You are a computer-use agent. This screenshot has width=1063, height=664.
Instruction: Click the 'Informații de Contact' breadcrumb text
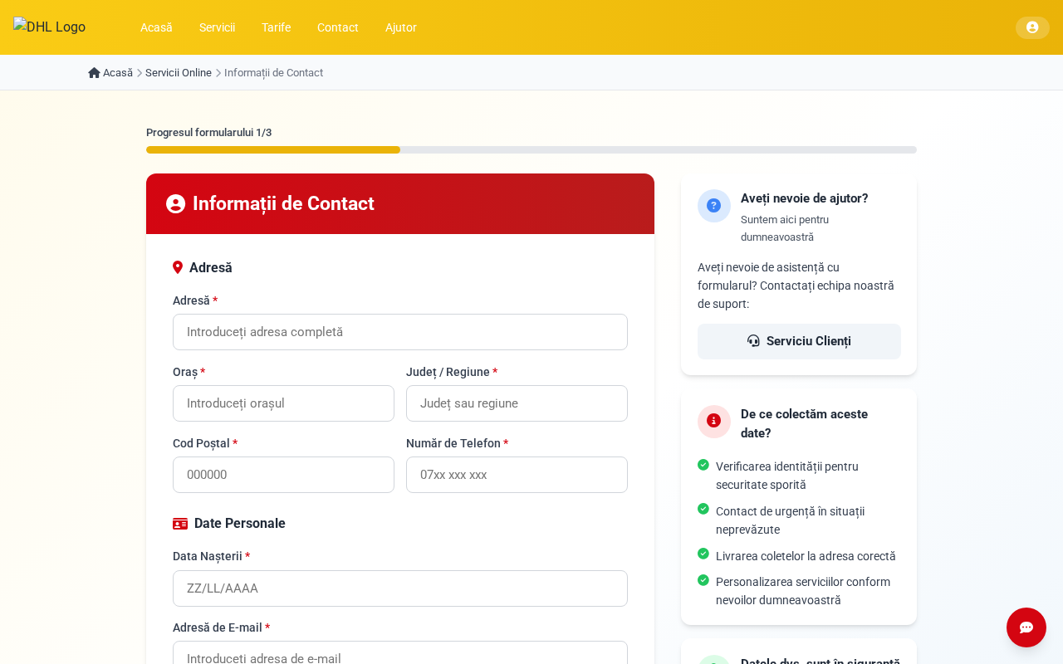coord(273,73)
